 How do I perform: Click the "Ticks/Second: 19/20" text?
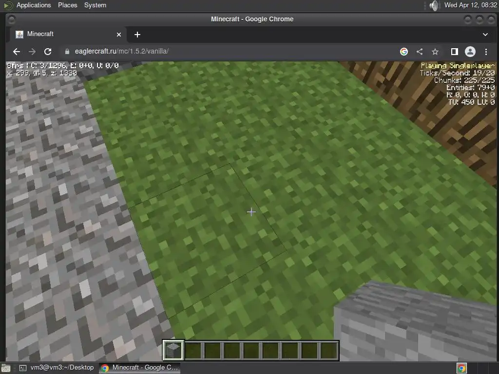[457, 73]
